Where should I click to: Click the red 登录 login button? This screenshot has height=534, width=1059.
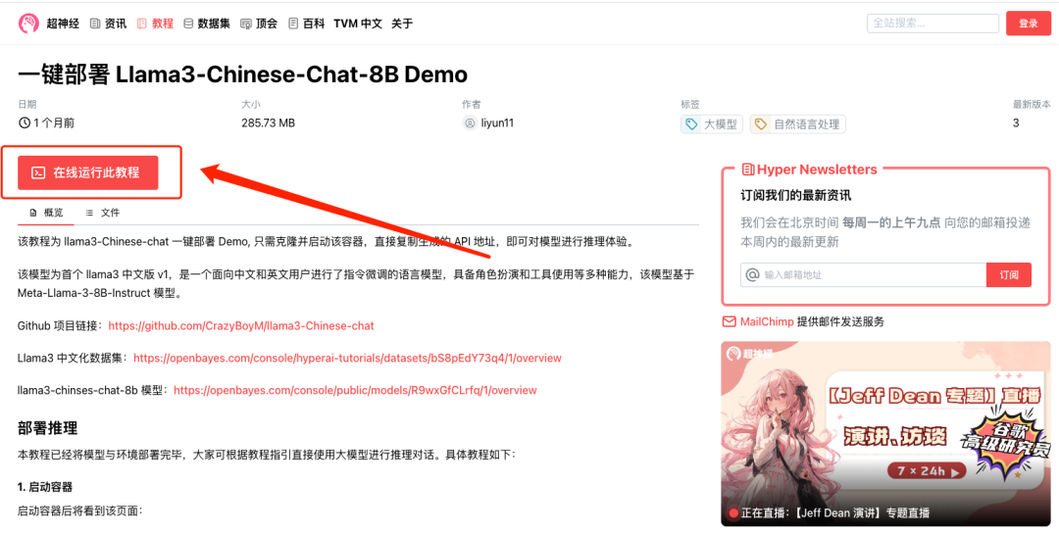[1028, 23]
